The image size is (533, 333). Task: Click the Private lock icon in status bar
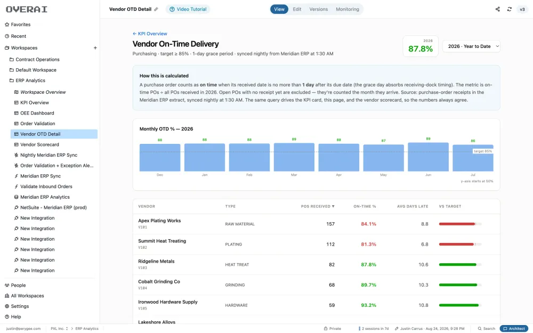click(326, 329)
